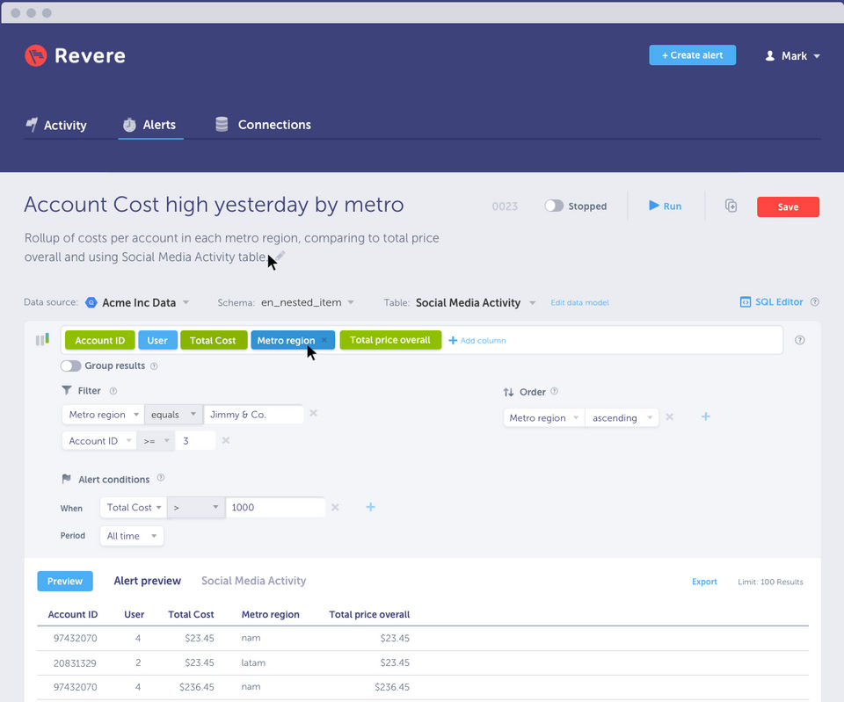Open the Metro region filter field dropdown
This screenshot has height=702, width=844.
(x=103, y=414)
